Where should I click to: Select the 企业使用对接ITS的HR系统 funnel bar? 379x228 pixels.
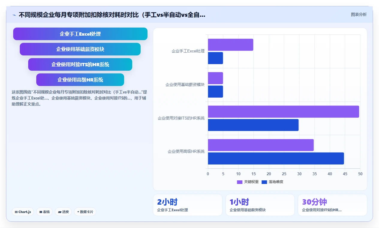coord(80,64)
